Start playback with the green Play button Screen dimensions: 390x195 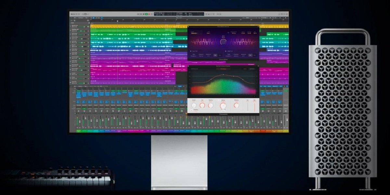[x=146, y=14]
